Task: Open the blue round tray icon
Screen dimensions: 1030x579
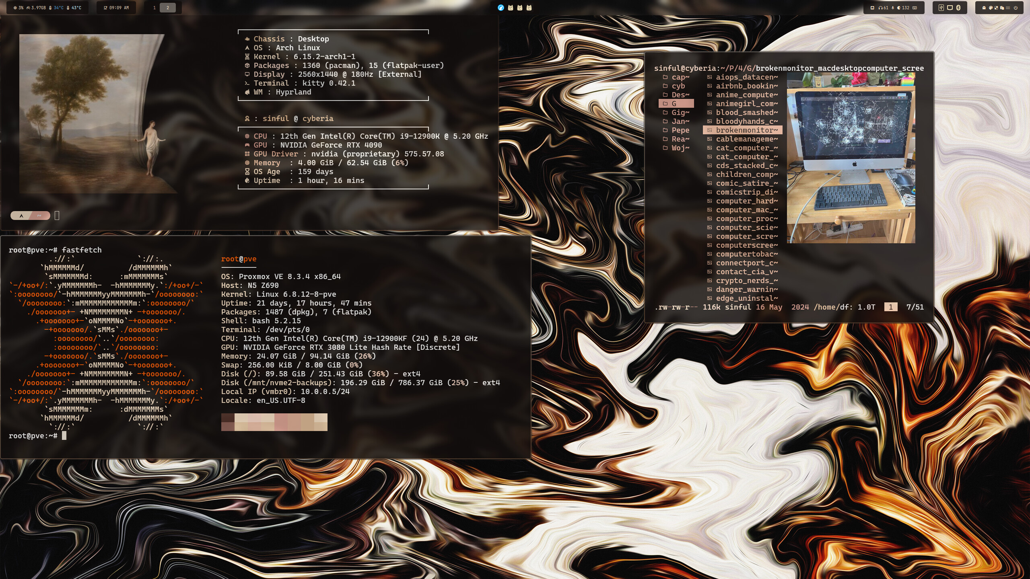Action: click(501, 8)
